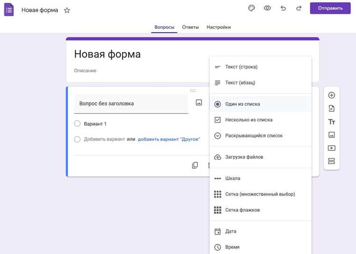Preview the form with eye icon
This screenshot has height=254, width=356.
coord(267,8)
